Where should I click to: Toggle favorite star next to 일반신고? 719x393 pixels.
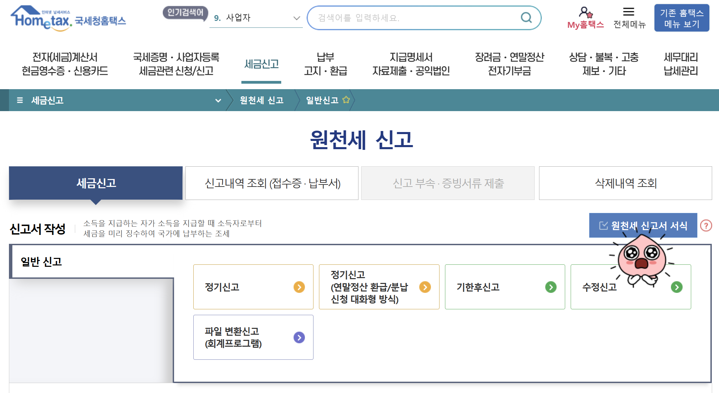(346, 100)
